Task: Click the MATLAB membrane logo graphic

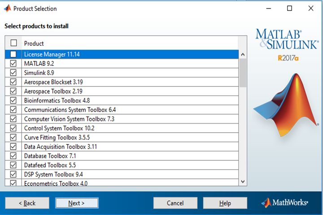Action: pyautogui.click(x=286, y=105)
